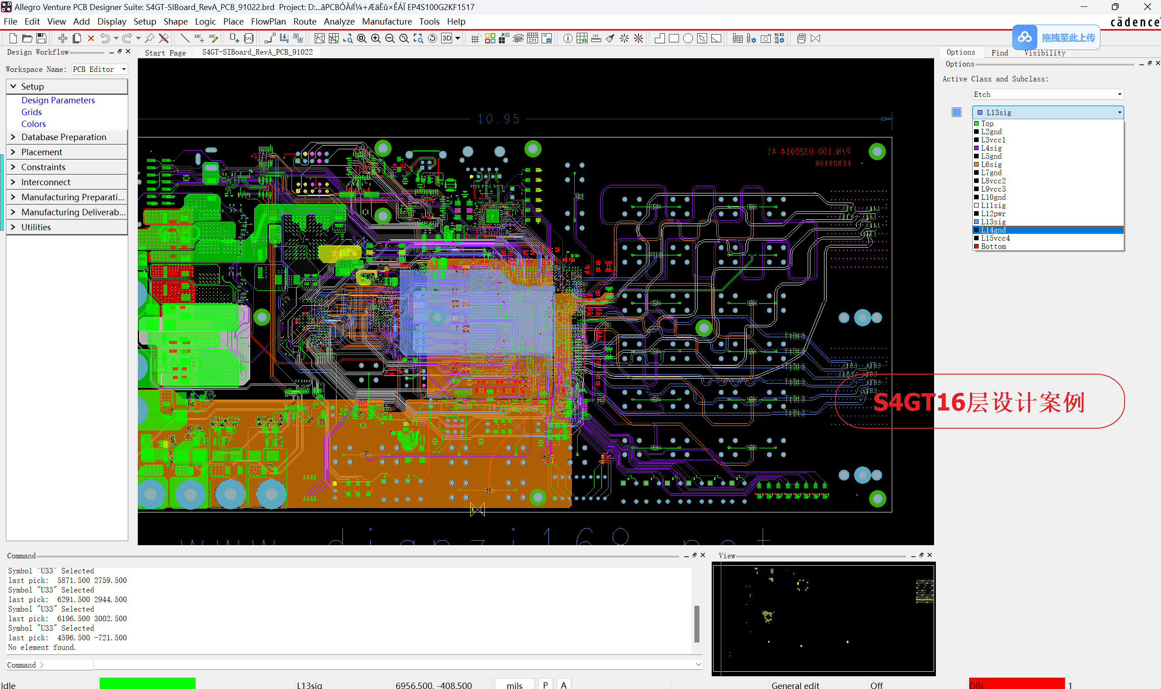Open the Color dialog four-squares icon
This screenshot has width=1161, height=689.
click(x=490, y=39)
